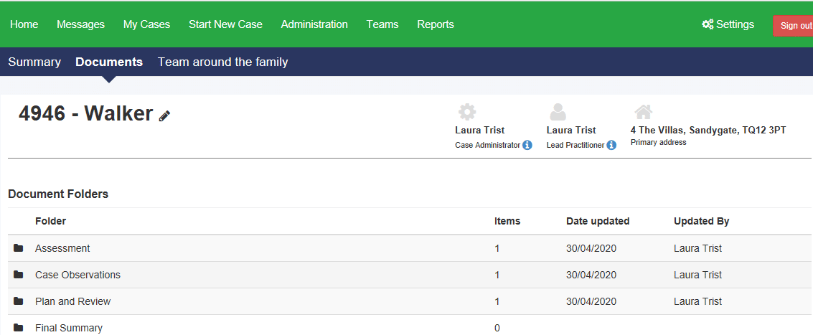813x335 pixels.
Task: Open the Assessment folder link
Action: (x=62, y=248)
